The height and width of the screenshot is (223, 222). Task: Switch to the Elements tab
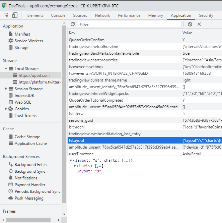[x=35, y=15]
